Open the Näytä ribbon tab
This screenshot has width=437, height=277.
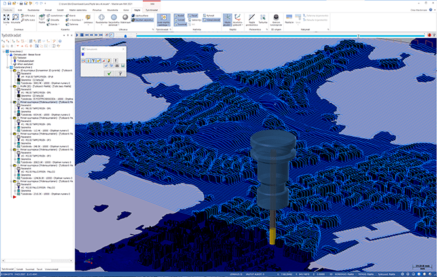pos(137,10)
